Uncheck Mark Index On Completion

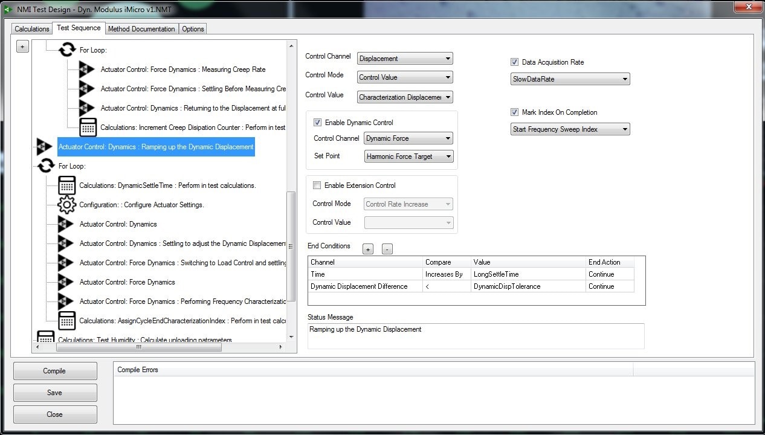tap(514, 112)
